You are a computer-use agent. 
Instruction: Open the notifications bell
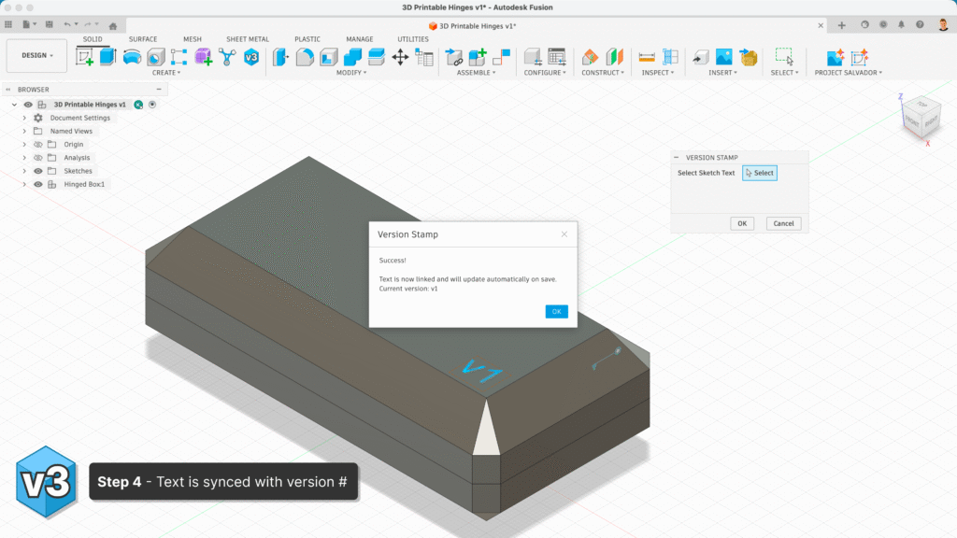pyautogui.click(x=902, y=25)
